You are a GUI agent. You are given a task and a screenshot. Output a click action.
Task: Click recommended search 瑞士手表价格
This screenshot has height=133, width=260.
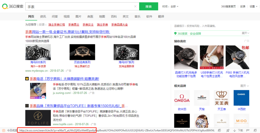click(x=57, y=24)
